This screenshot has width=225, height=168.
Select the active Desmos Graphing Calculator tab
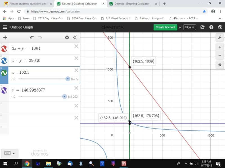point(79,4)
